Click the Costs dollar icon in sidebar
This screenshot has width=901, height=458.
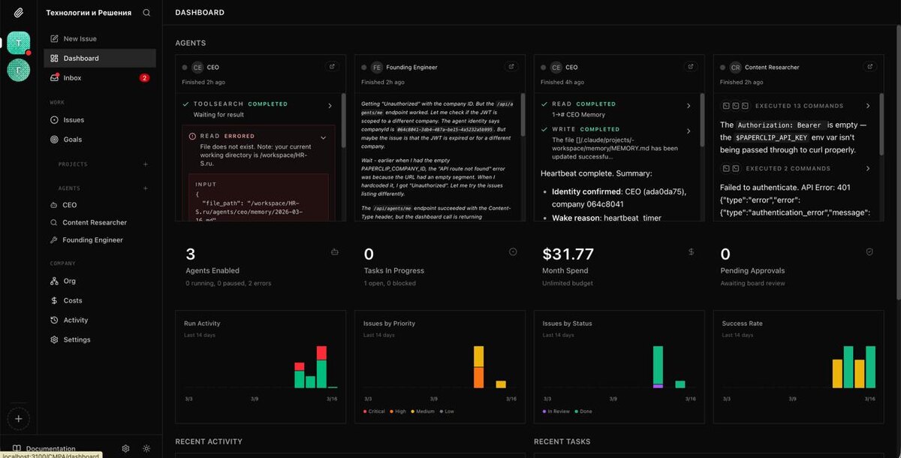[54, 300]
